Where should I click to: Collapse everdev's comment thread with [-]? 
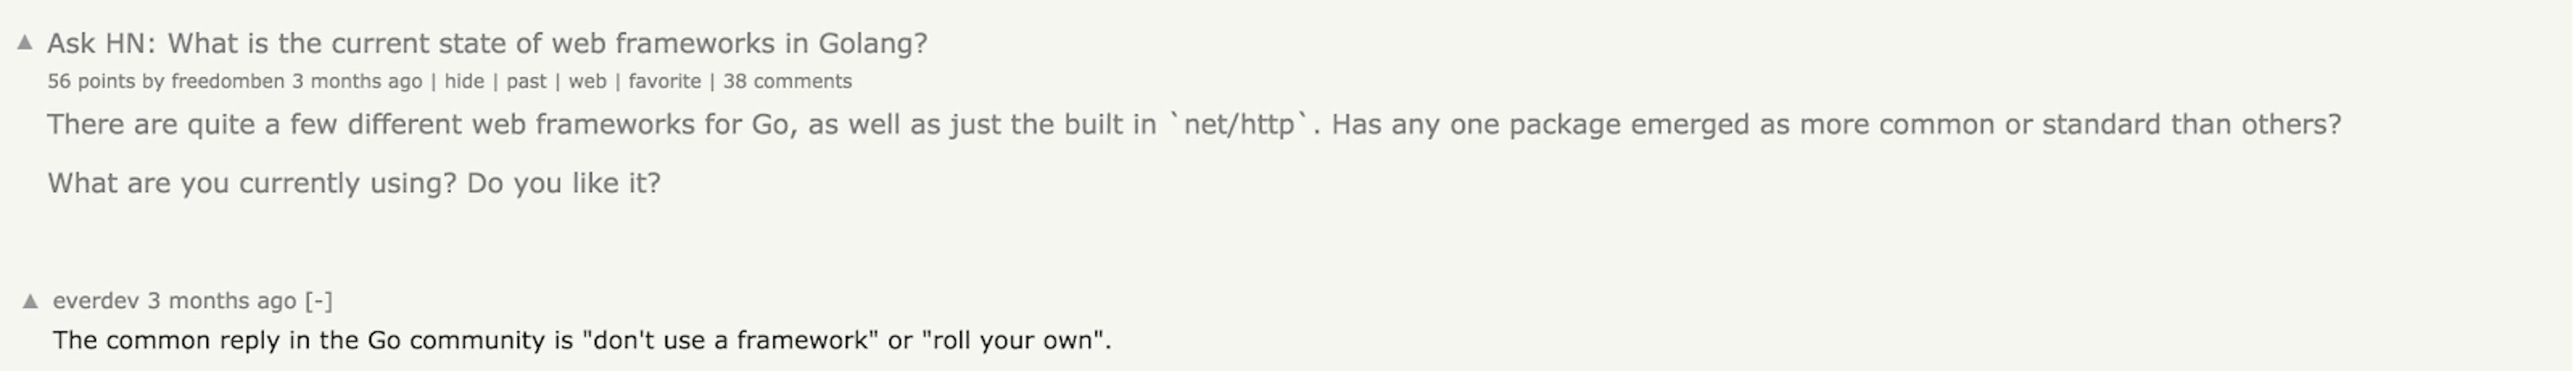pos(318,300)
